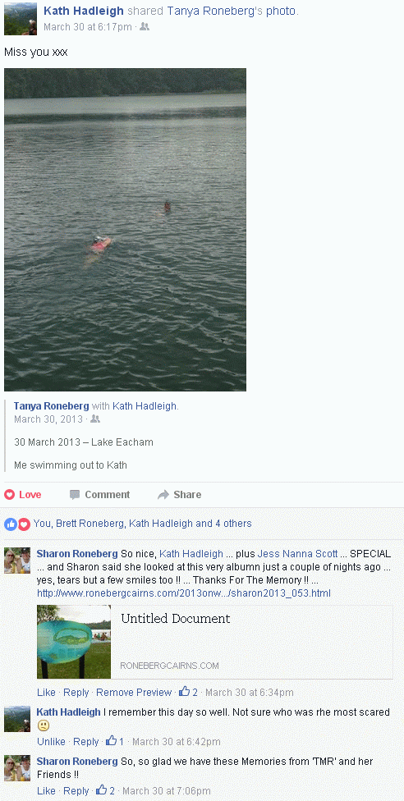Open the ronebergcairns.com sharon2013_053 link

[x=184, y=593]
